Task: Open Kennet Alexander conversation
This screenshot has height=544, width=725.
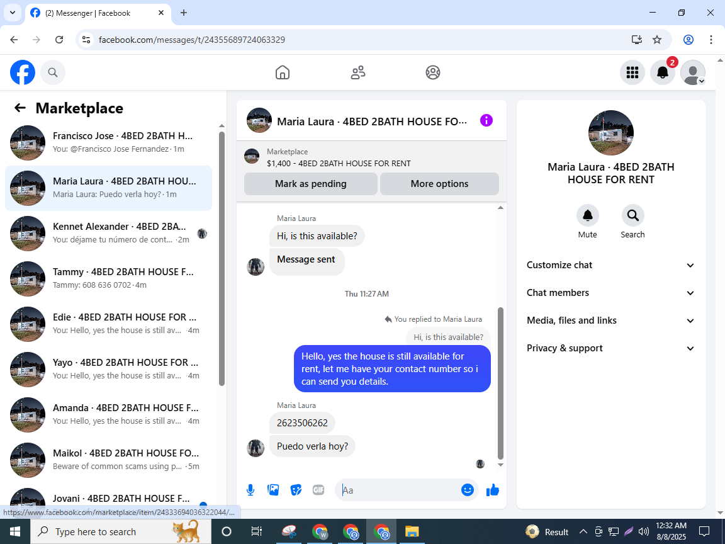Action: tap(109, 233)
